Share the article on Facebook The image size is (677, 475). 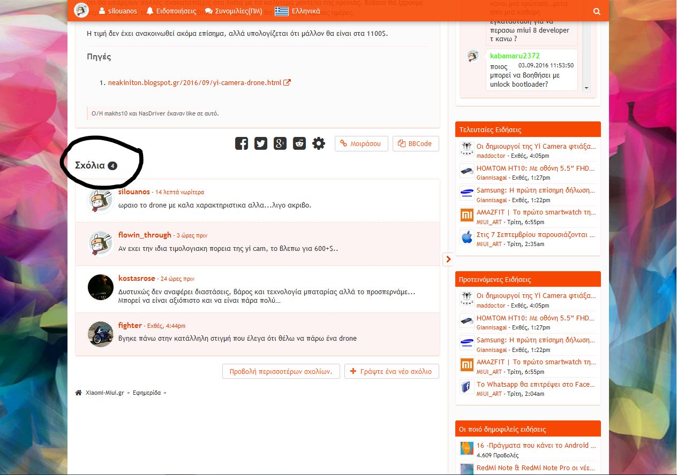point(242,143)
